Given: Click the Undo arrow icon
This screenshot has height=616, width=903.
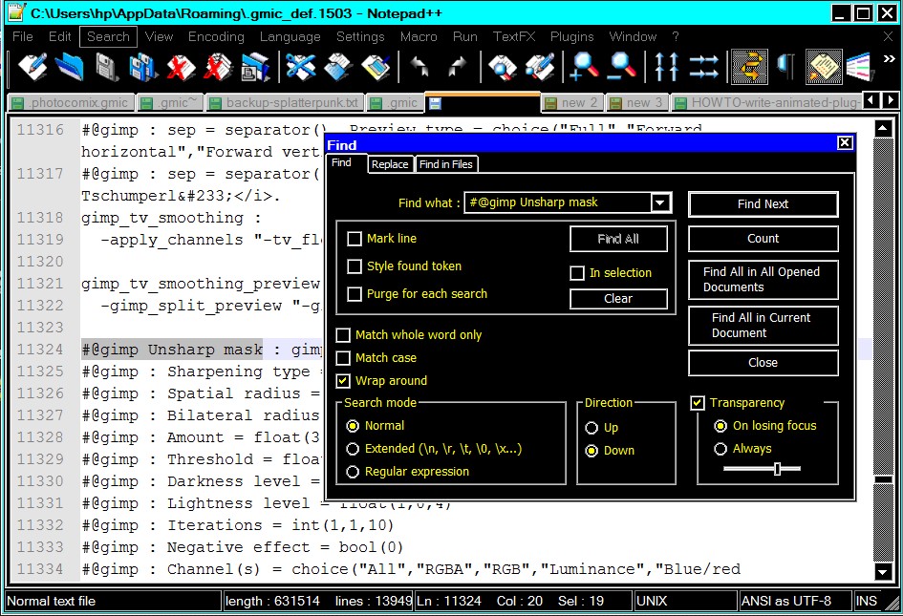Looking at the screenshot, I should 419,67.
